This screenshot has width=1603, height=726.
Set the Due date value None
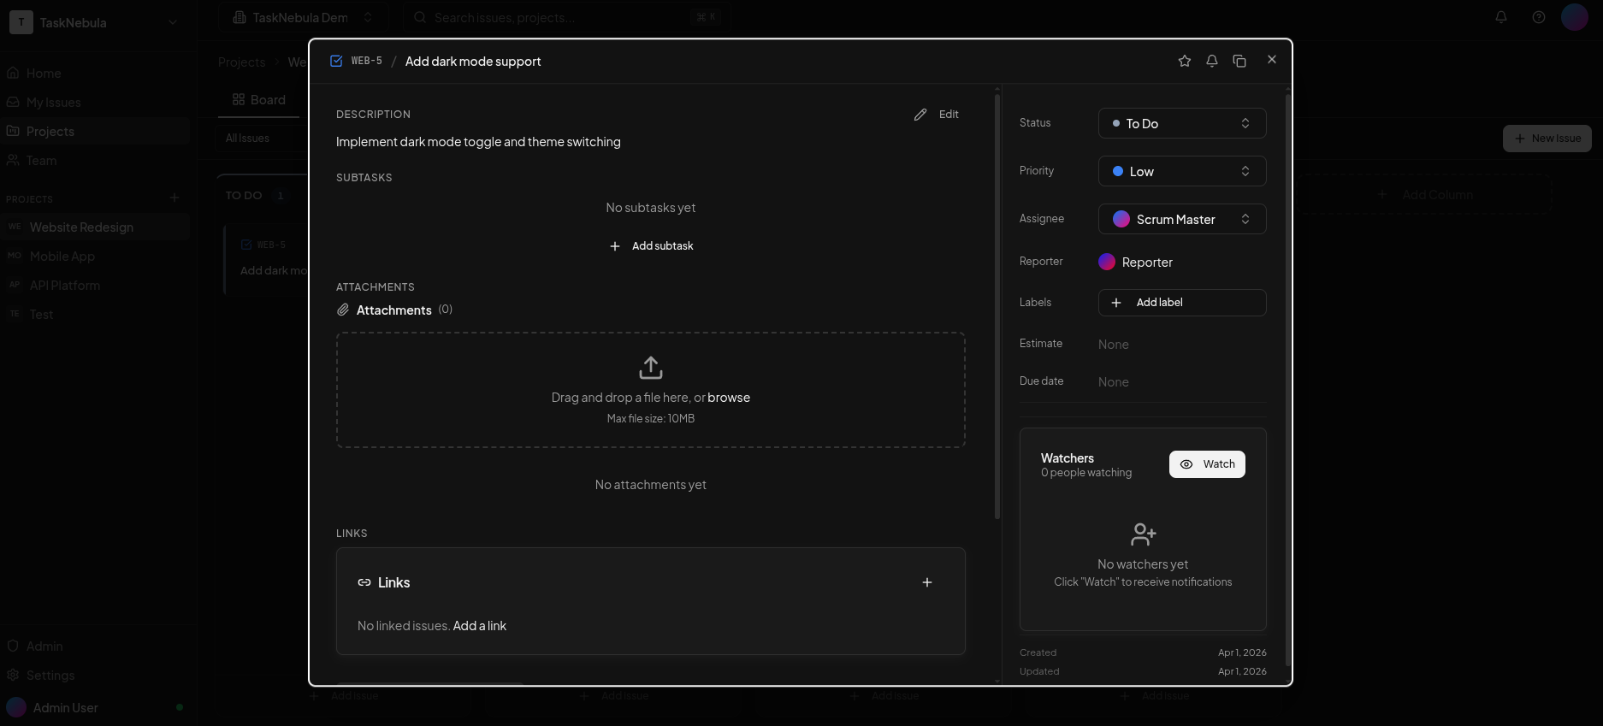pyautogui.click(x=1114, y=382)
